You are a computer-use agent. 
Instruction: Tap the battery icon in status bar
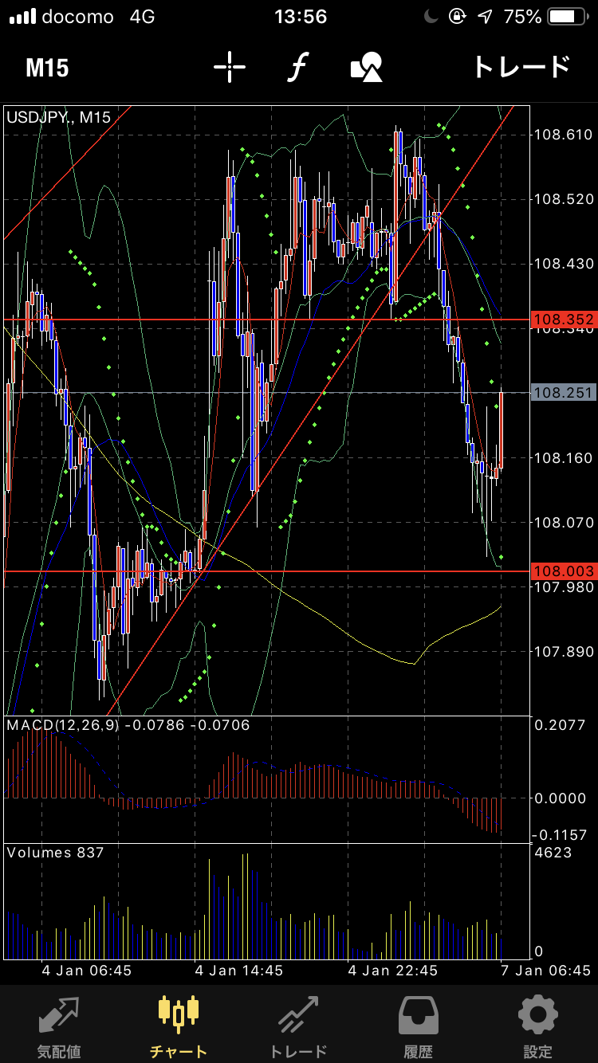[x=567, y=17]
